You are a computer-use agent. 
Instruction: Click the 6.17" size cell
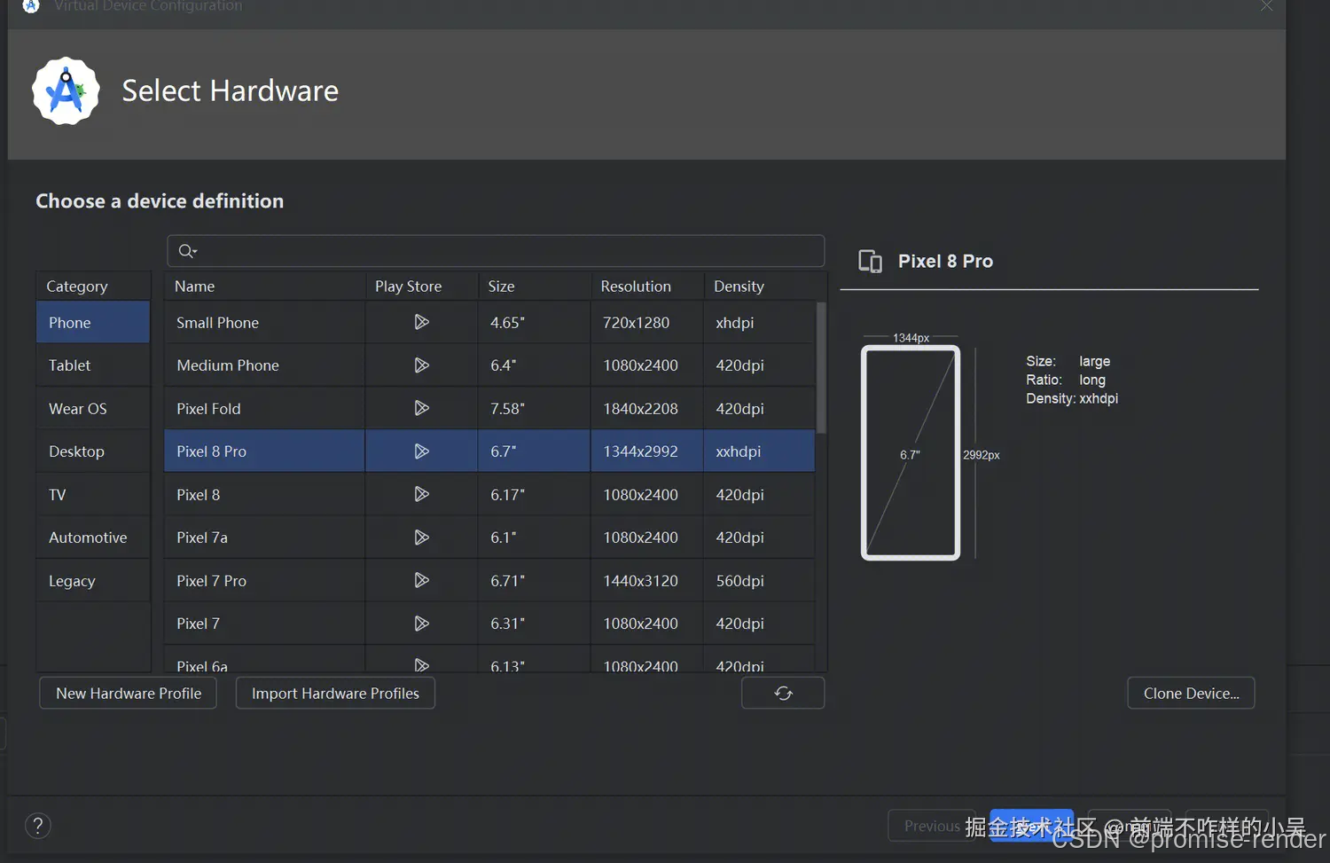click(534, 494)
